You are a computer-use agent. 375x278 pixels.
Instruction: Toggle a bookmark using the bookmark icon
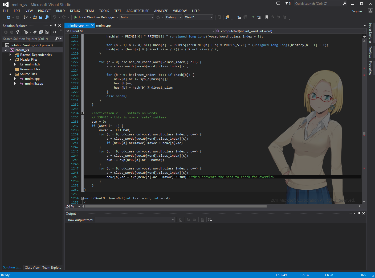267,17
